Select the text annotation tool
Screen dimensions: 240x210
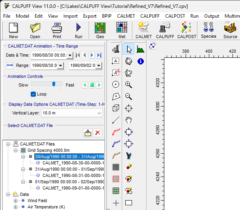click(x=115, y=61)
